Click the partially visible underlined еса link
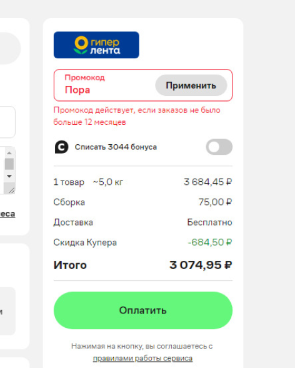The image size is (295, 368). pyautogui.click(x=7, y=214)
